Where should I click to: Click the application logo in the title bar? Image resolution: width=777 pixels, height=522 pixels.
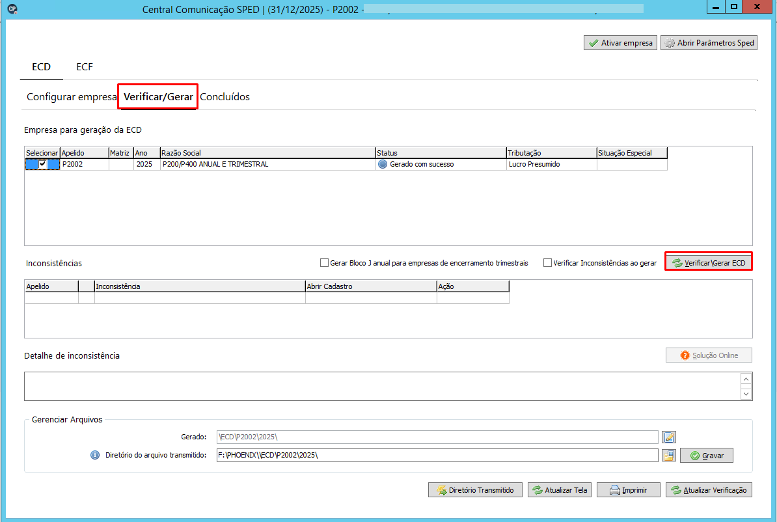[x=13, y=9]
